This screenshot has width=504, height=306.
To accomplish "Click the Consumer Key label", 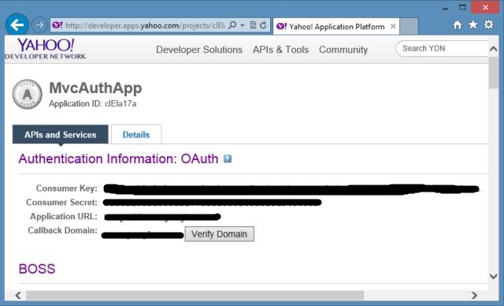I will click(x=66, y=188).
